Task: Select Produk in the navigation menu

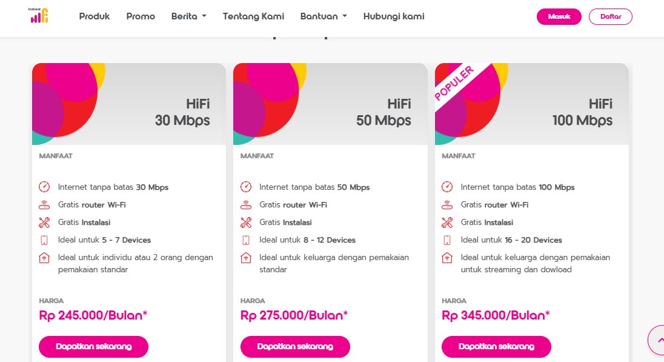Action: point(95,16)
